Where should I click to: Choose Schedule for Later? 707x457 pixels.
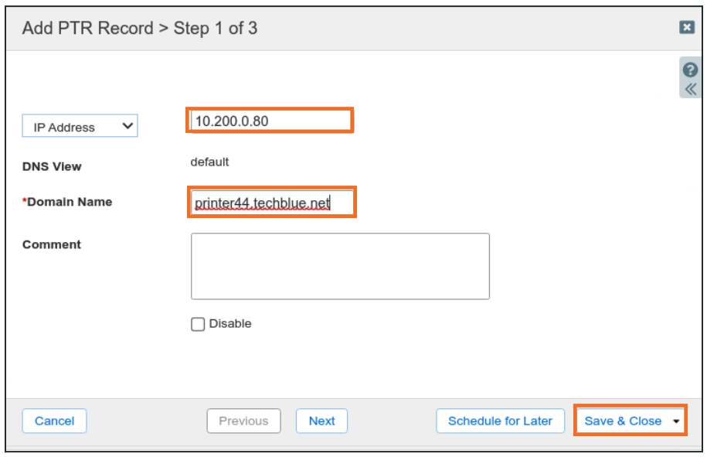(x=500, y=421)
